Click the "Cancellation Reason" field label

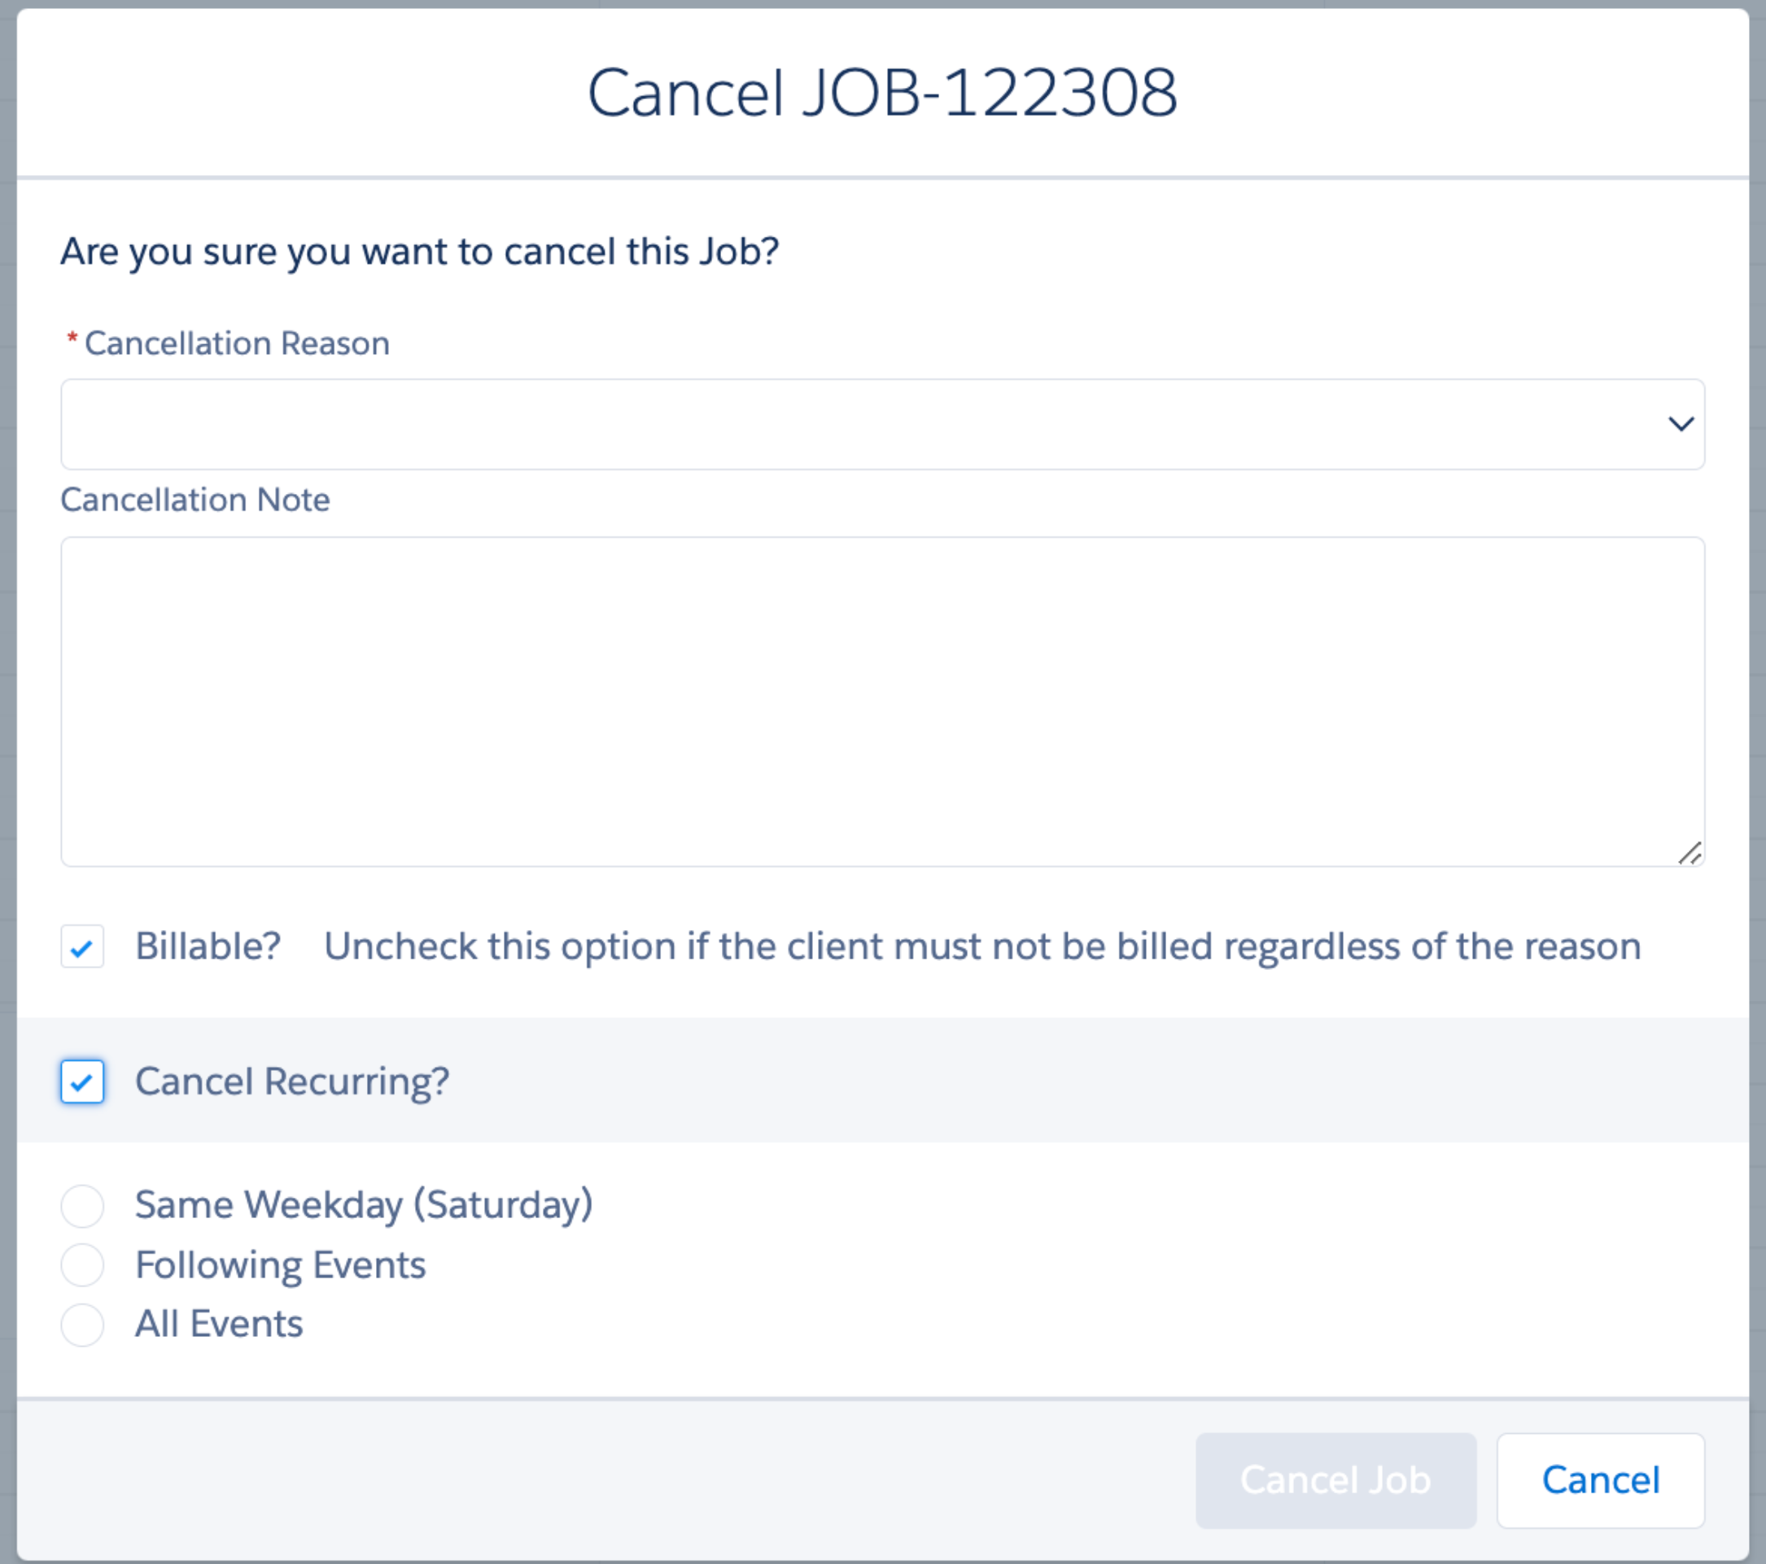[237, 344]
